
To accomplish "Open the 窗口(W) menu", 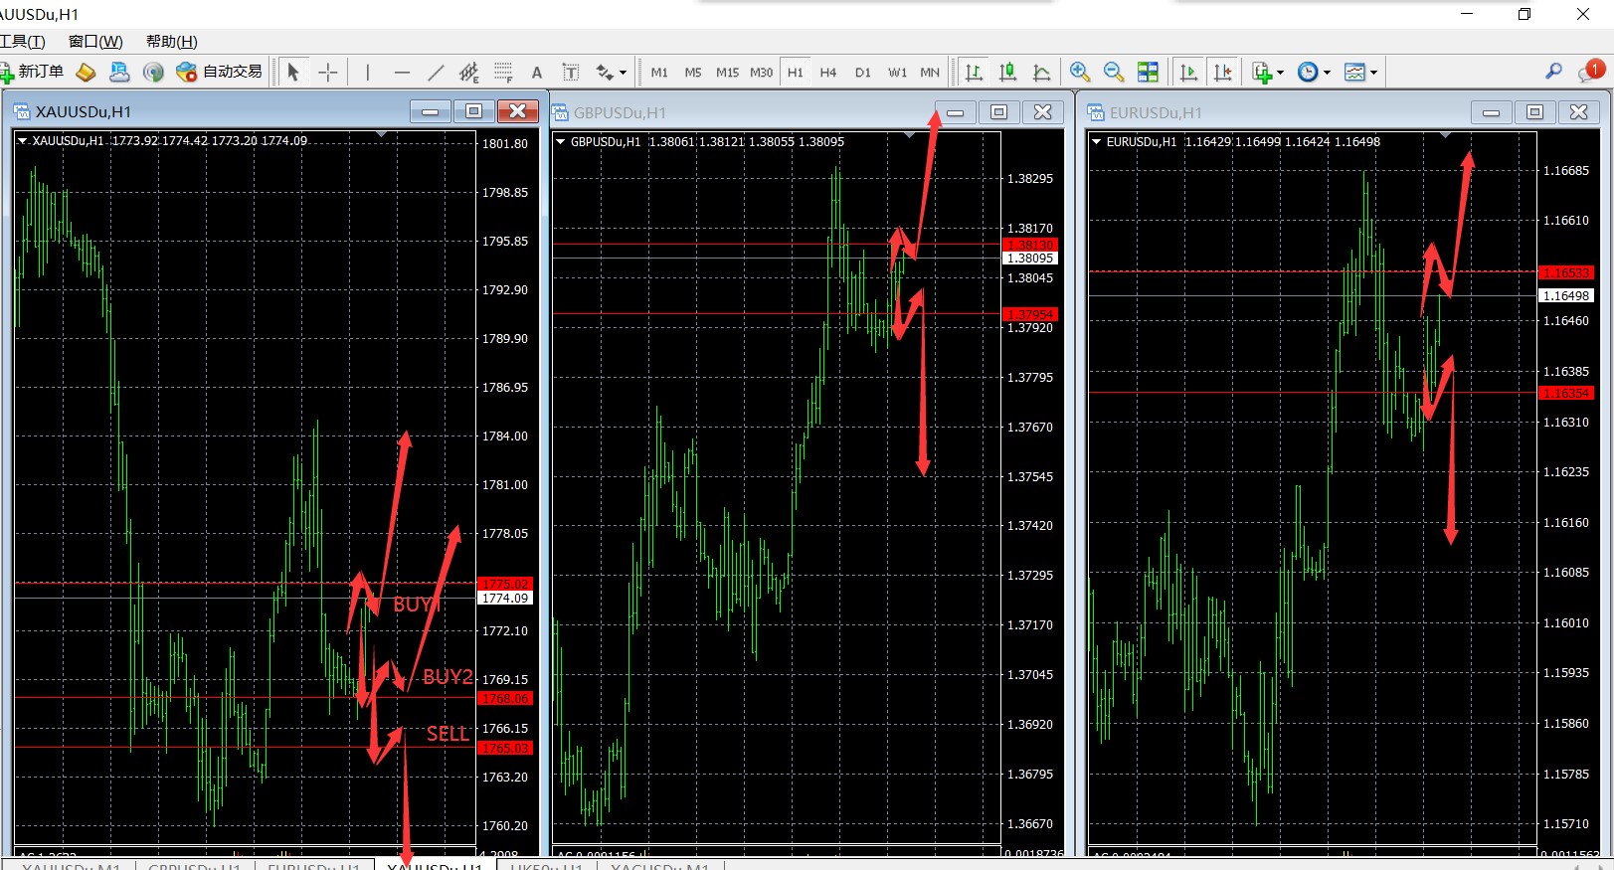I will click(x=95, y=41).
